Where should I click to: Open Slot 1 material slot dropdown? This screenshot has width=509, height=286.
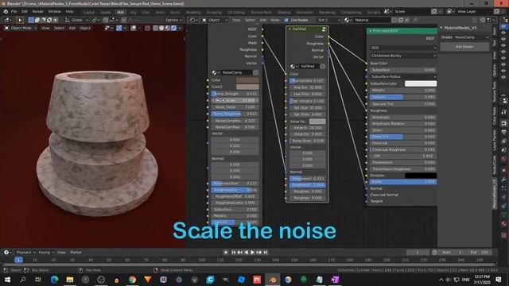[x=328, y=20]
